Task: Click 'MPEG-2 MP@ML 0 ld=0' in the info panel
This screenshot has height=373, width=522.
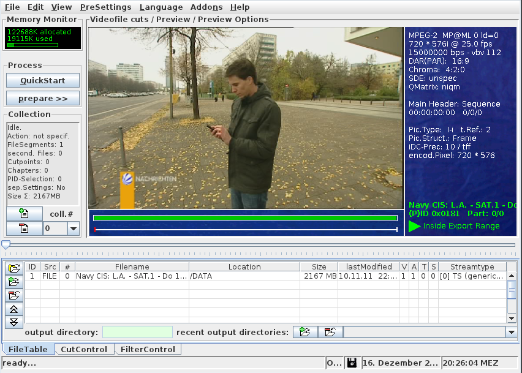Action: pos(453,36)
